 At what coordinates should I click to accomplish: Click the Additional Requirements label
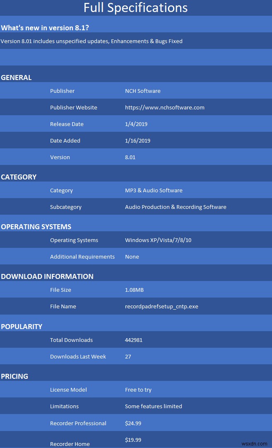coord(82,257)
